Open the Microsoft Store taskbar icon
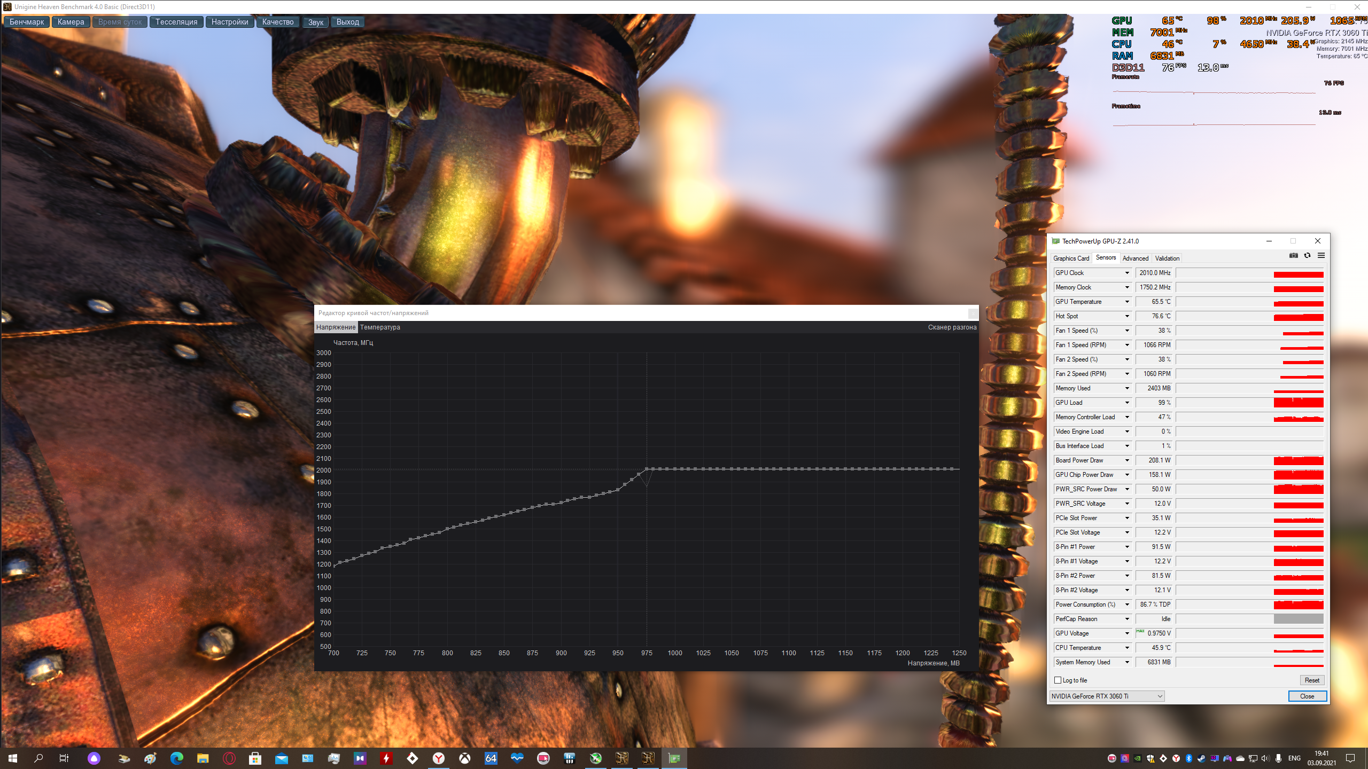Image resolution: width=1368 pixels, height=769 pixels. click(255, 758)
